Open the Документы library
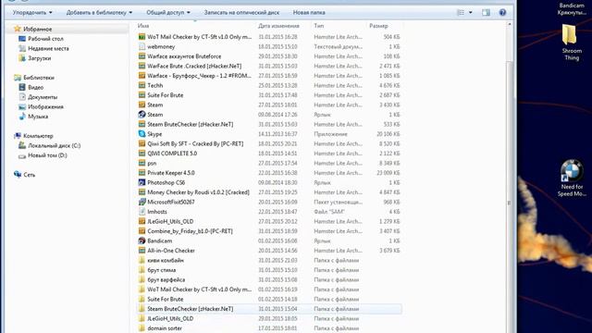Screen dimensions: 592x333 click(x=43, y=97)
